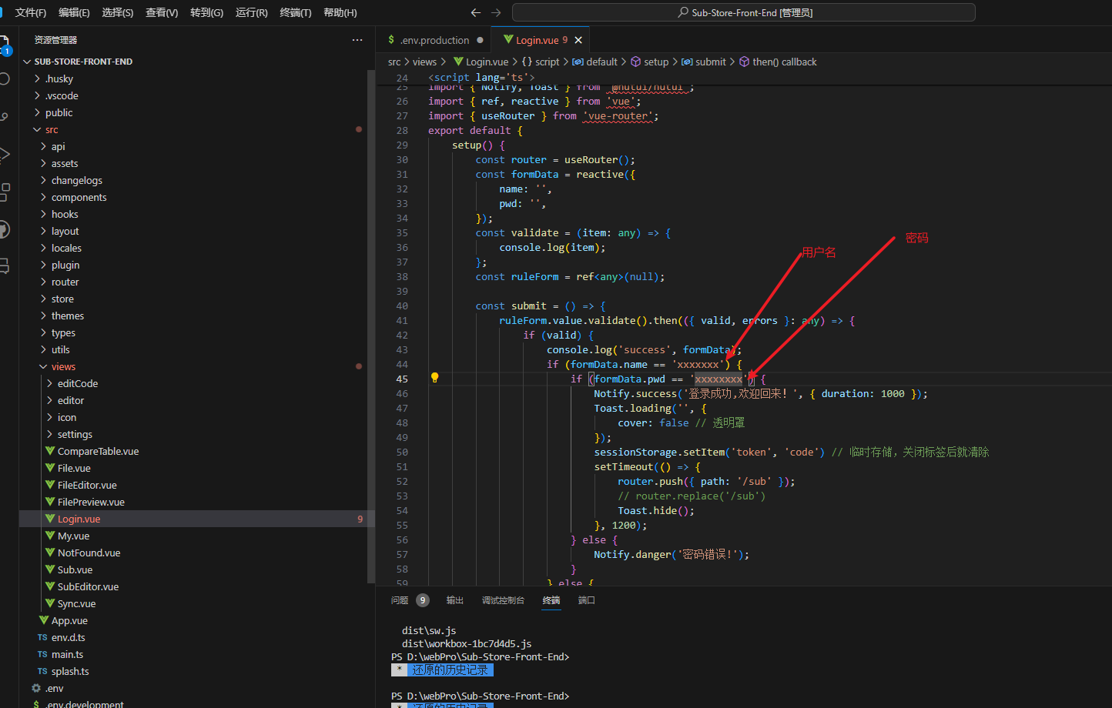This screenshot has width=1112, height=708.
Task: Open the 编辑(E) menu
Action: click(74, 12)
